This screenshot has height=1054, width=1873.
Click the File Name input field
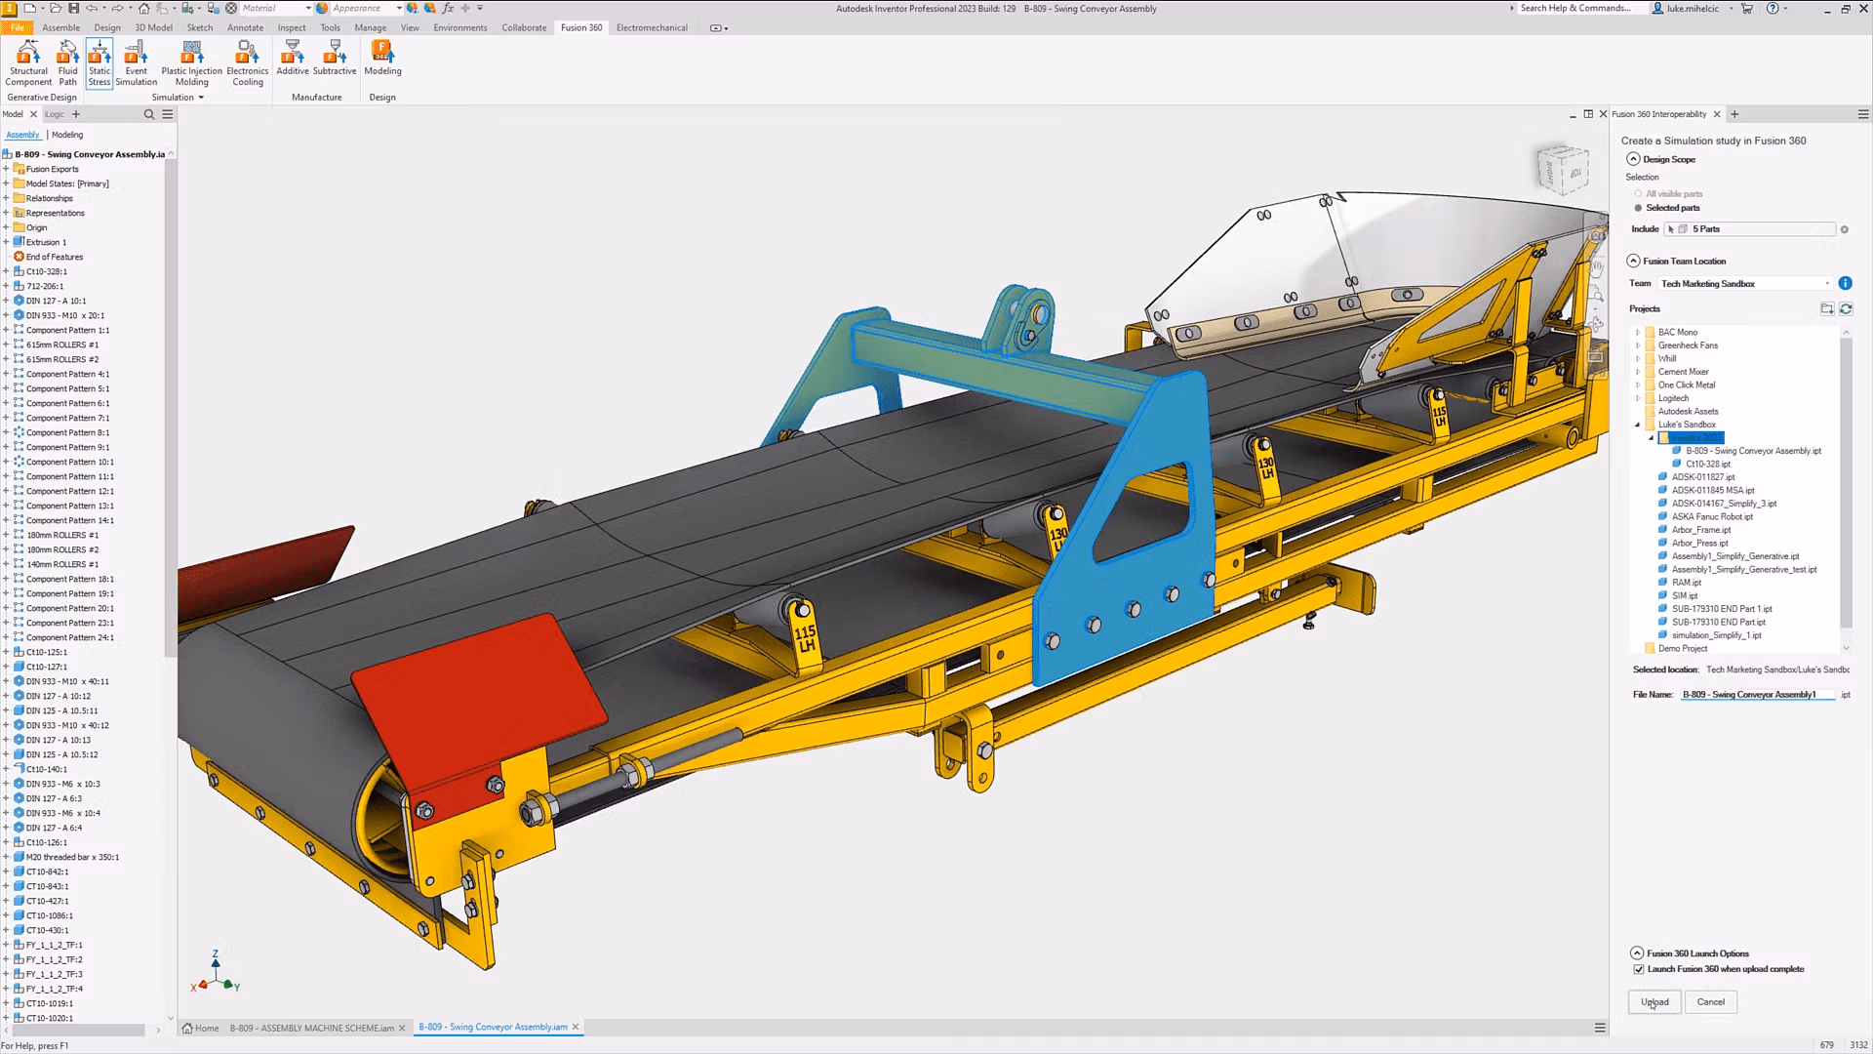point(1758,695)
